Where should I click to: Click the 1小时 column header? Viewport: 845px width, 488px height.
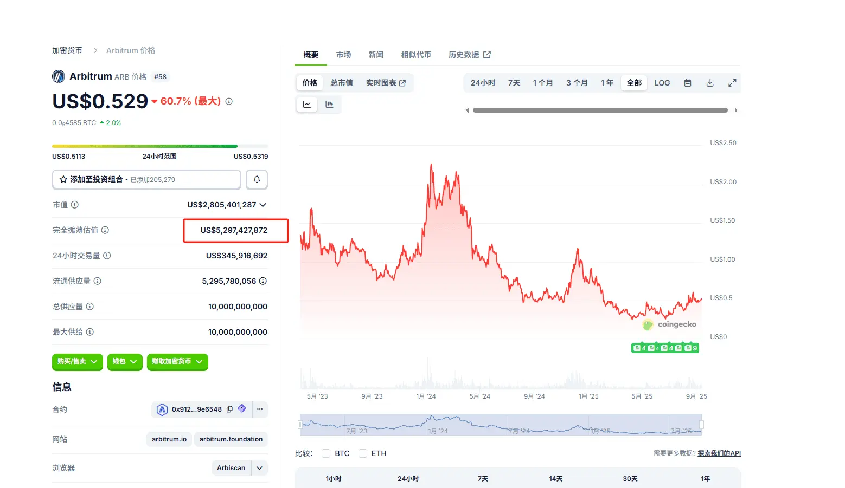[x=334, y=479]
